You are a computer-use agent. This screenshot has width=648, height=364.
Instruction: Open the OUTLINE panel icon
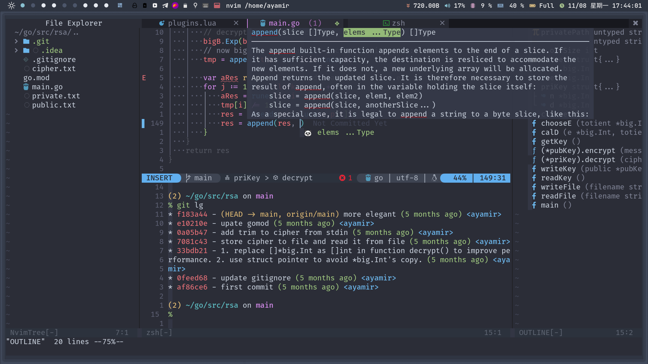point(542,332)
